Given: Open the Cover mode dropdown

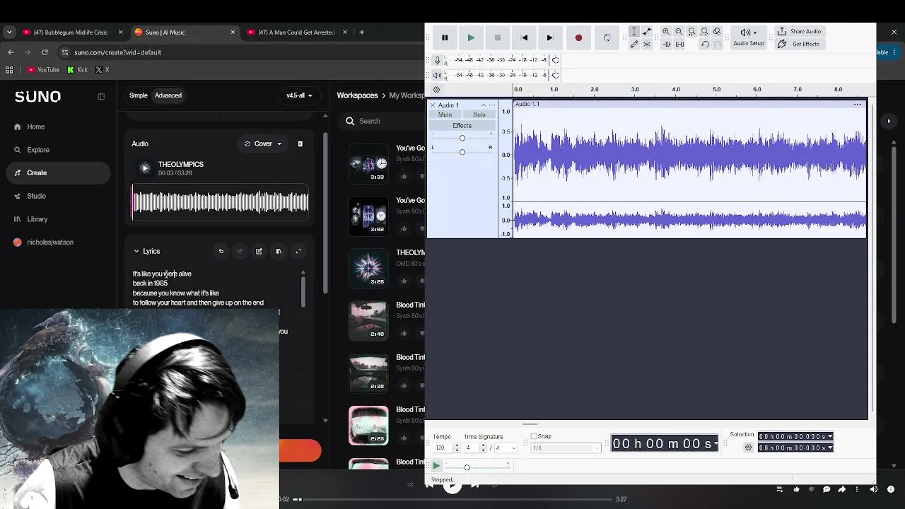Looking at the screenshot, I should [x=263, y=144].
